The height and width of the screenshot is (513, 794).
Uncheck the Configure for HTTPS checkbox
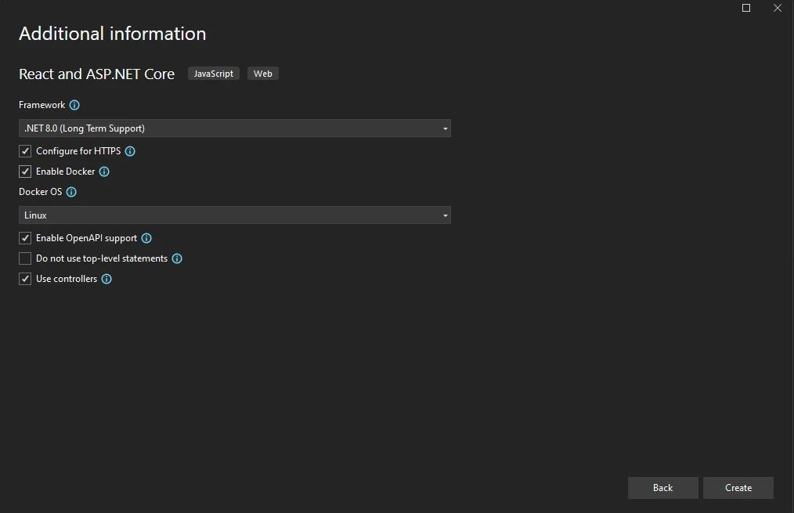[25, 151]
